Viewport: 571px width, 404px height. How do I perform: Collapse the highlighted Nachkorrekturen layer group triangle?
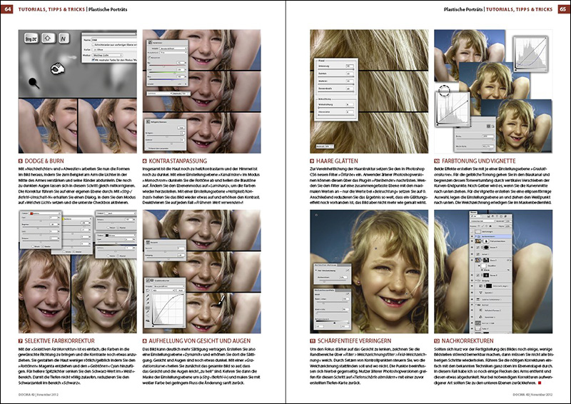pos(477,236)
